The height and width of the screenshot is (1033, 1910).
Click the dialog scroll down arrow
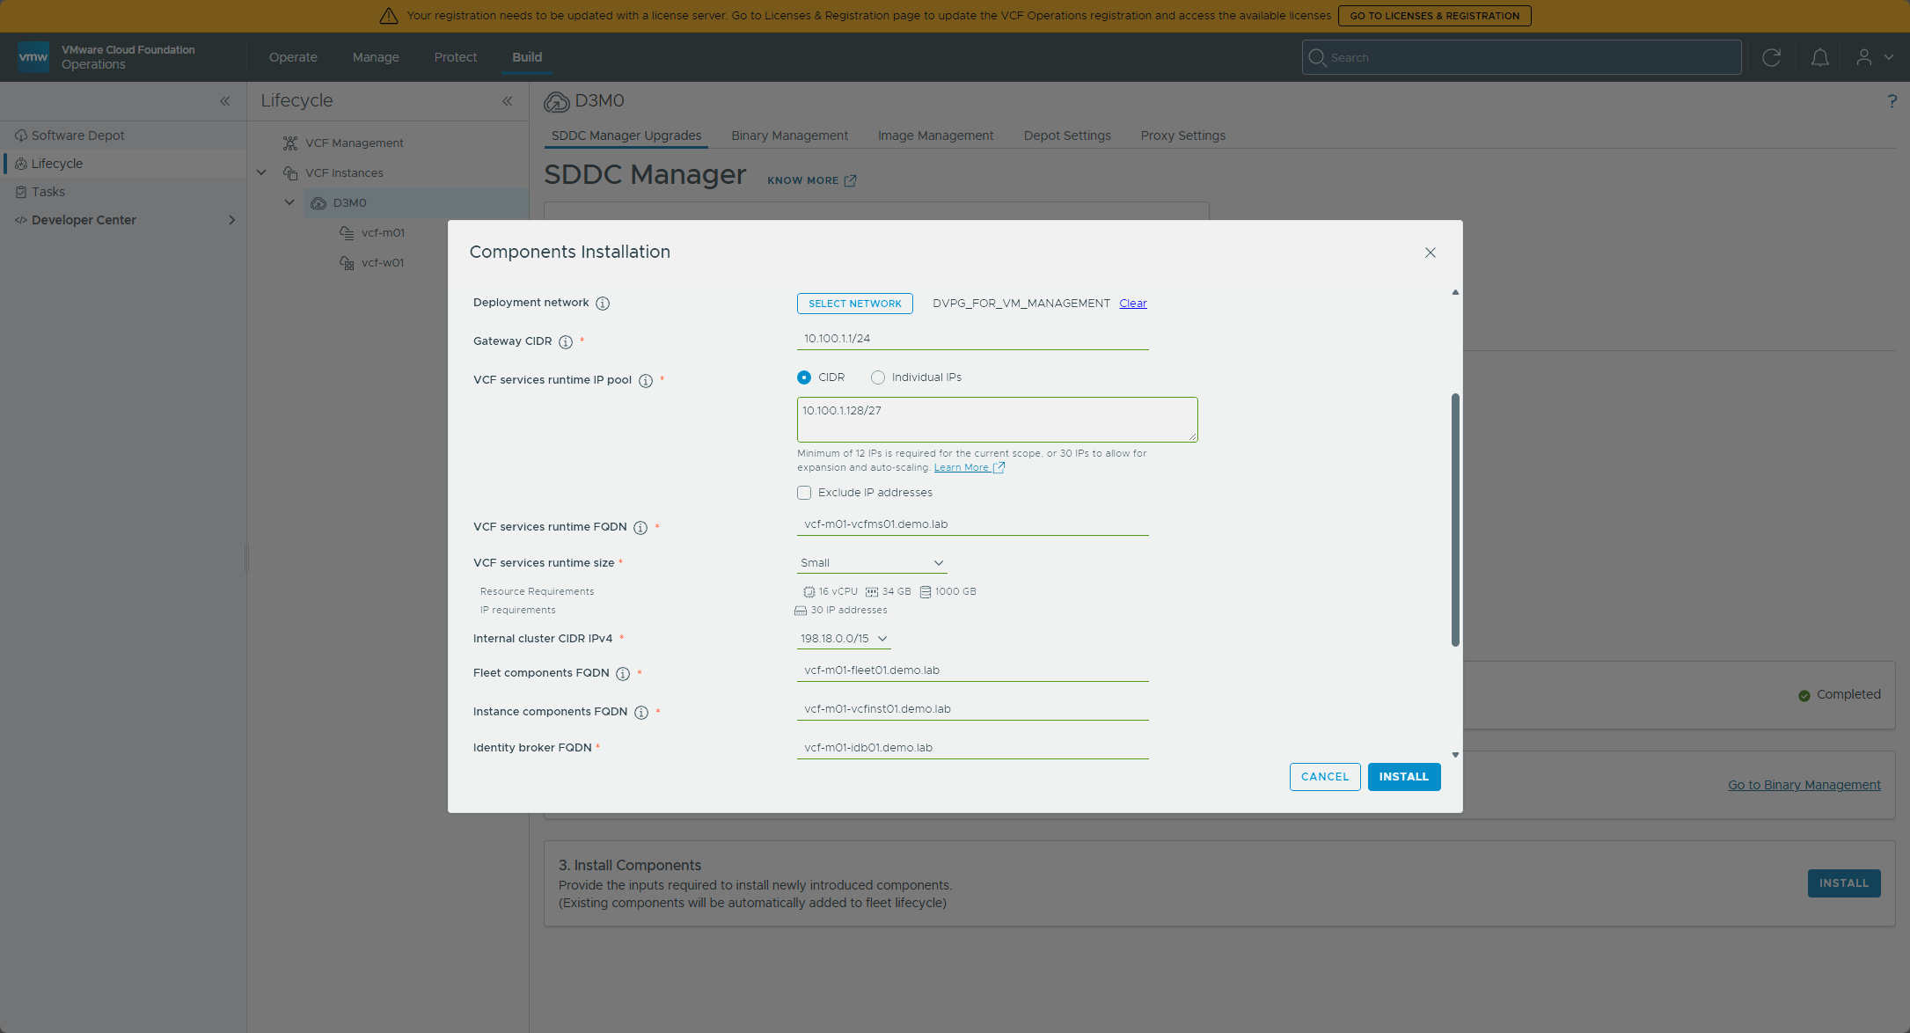coord(1455,755)
